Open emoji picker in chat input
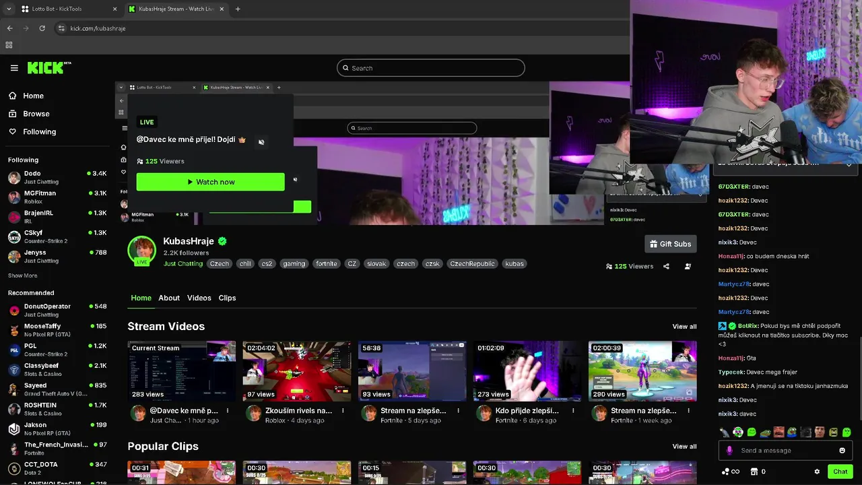The height and width of the screenshot is (485, 862). tap(842, 451)
